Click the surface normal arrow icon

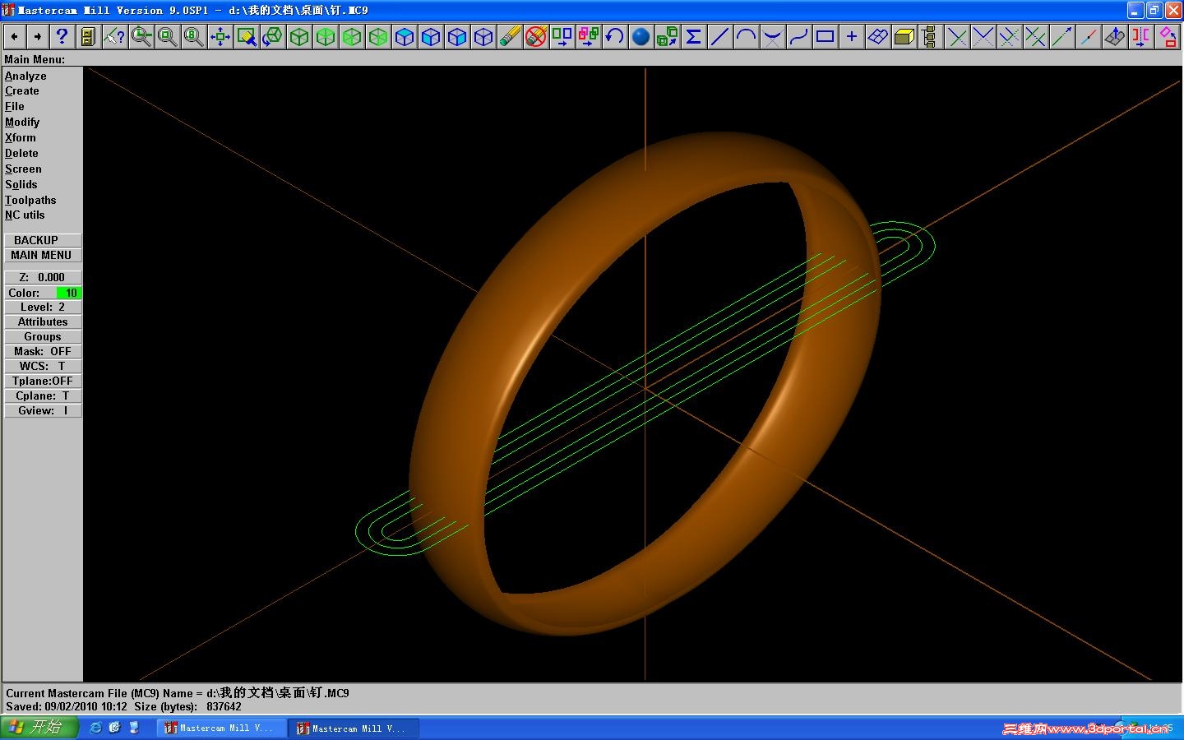tap(1114, 36)
